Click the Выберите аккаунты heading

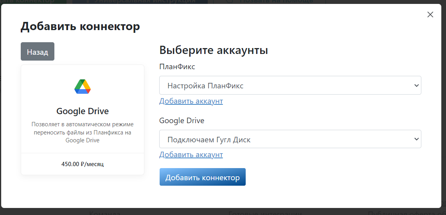point(214,50)
